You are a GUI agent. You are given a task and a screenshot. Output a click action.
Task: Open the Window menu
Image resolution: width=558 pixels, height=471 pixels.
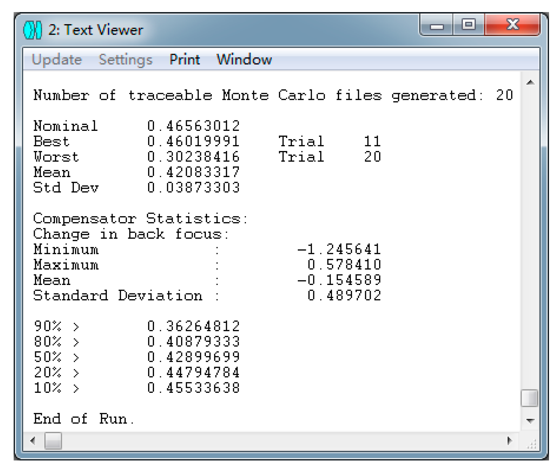click(244, 59)
